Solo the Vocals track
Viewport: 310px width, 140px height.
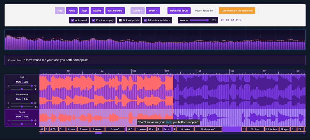coord(26,116)
